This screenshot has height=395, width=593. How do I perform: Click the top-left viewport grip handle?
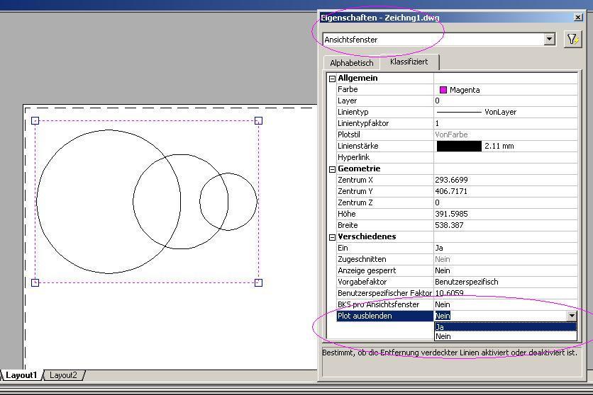pyautogui.click(x=35, y=121)
